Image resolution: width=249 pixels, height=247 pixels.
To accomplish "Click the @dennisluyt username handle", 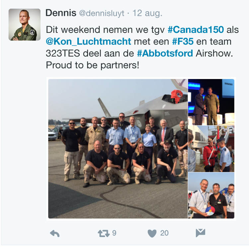I will pyautogui.click(x=102, y=13).
